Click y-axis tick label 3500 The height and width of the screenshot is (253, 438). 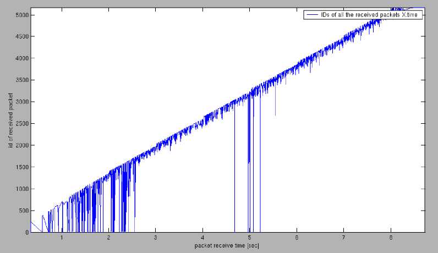[22, 80]
